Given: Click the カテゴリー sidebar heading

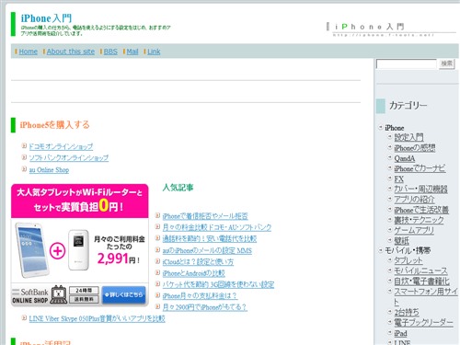Looking at the screenshot, I should point(408,106).
